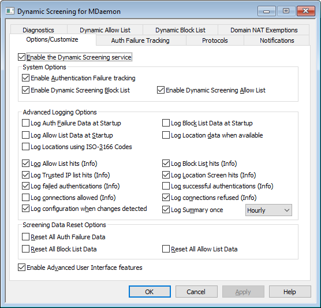Click the Apply button
This screenshot has width=321, height=308.
coord(243,292)
